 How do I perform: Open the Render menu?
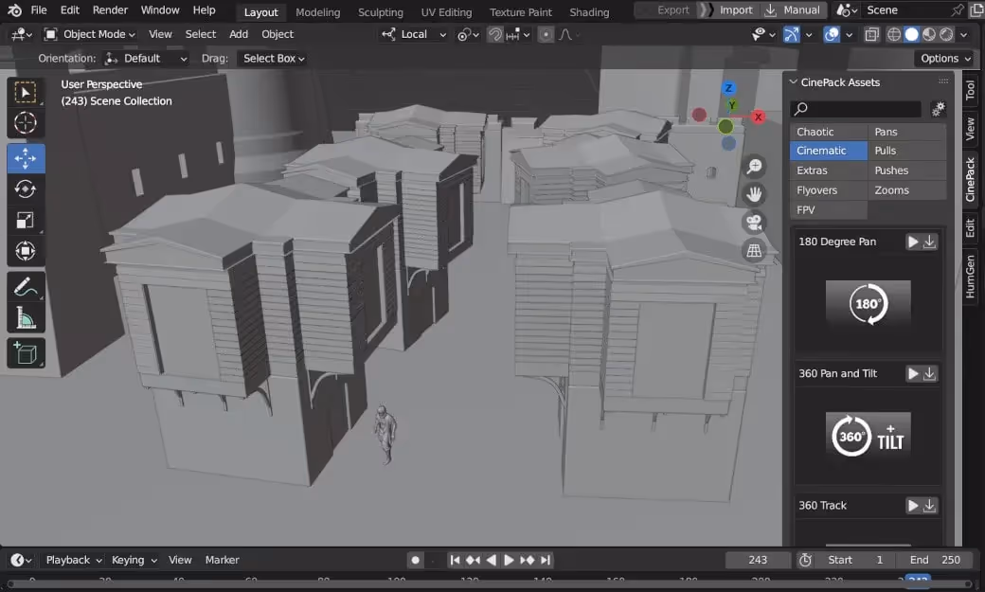pos(110,10)
